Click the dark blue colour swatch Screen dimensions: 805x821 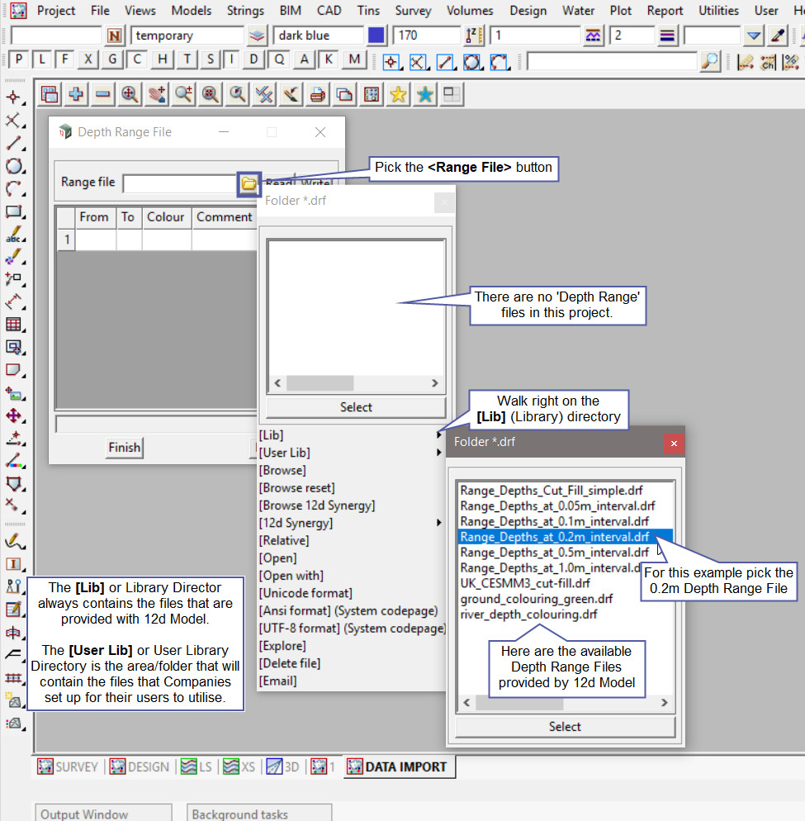tap(376, 36)
